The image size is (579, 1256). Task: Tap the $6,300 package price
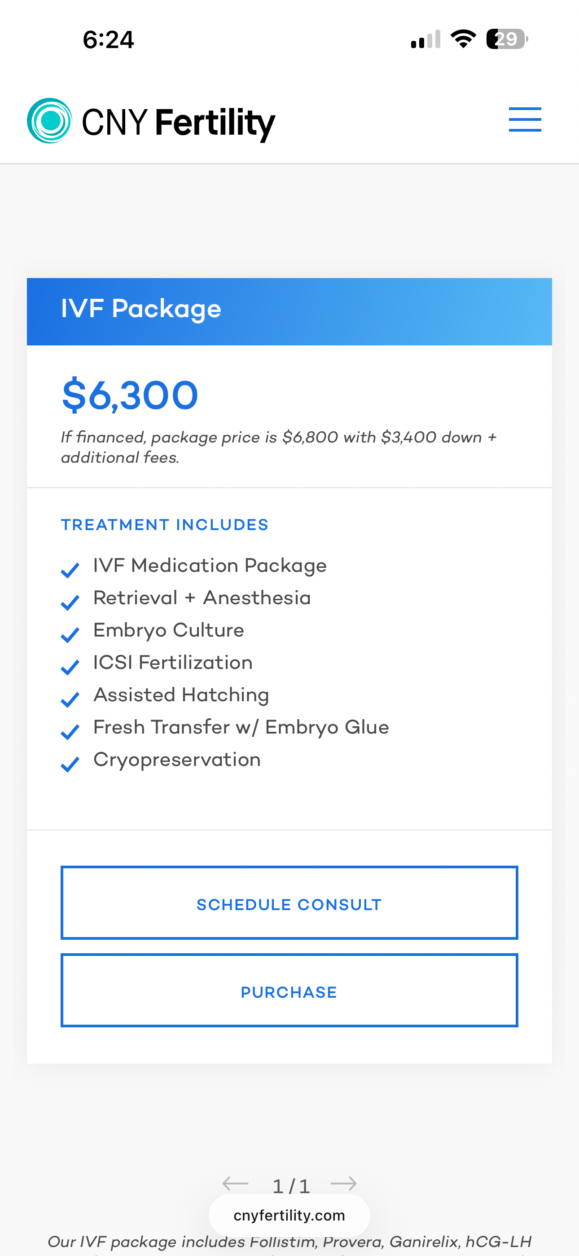[x=130, y=395]
